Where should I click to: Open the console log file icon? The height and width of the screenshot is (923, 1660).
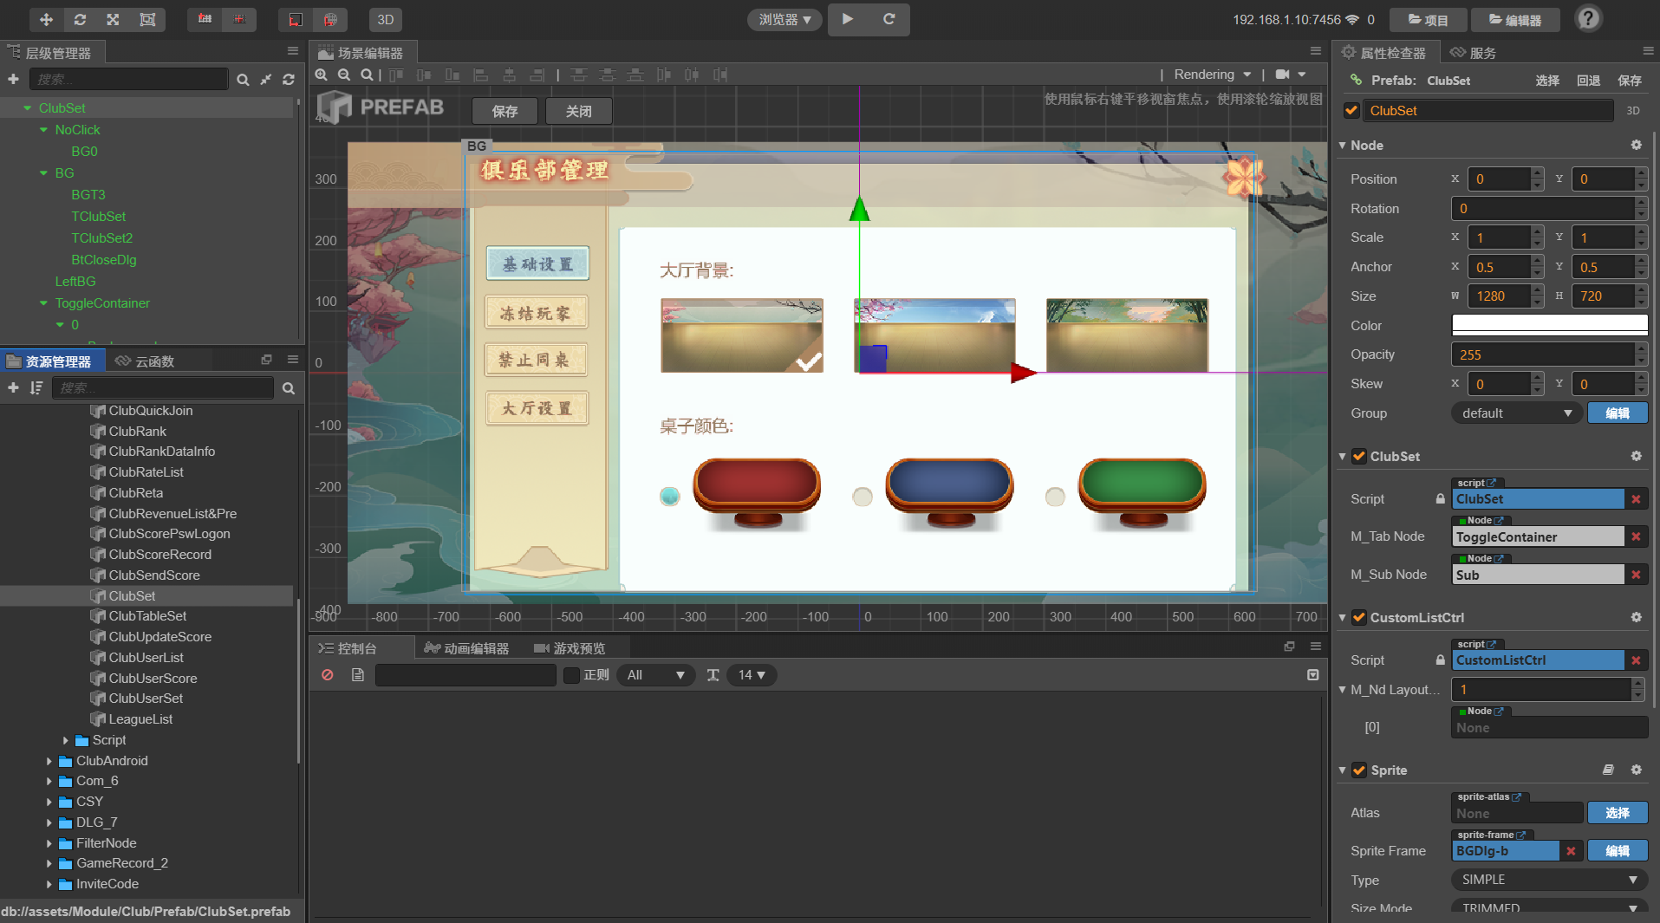(358, 675)
